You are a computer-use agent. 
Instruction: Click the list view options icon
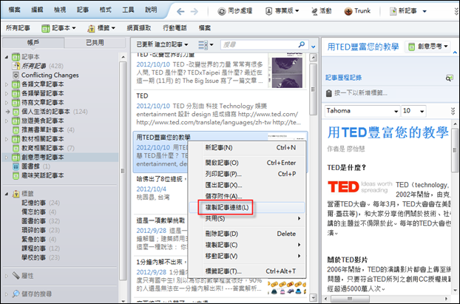click(203, 45)
